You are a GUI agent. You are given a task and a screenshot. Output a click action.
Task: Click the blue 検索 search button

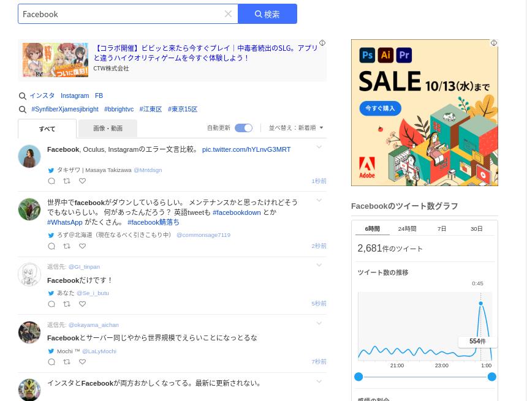click(x=268, y=13)
